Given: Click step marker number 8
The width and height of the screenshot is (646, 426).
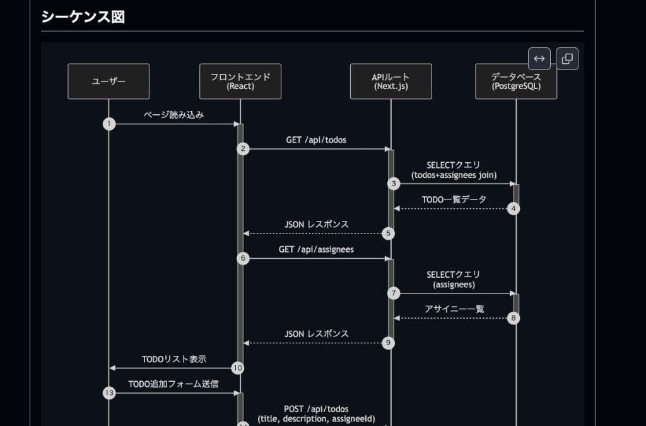Looking at the screenshot, I should pyautogui.click(x=512, y=318).
